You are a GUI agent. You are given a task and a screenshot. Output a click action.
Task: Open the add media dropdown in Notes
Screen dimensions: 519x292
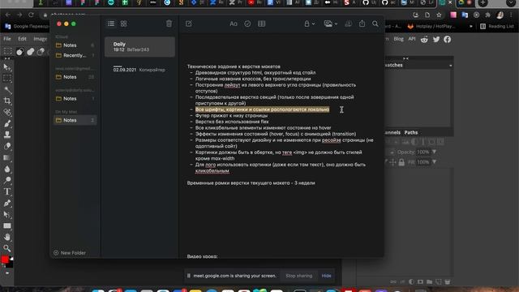coord(330,24)
